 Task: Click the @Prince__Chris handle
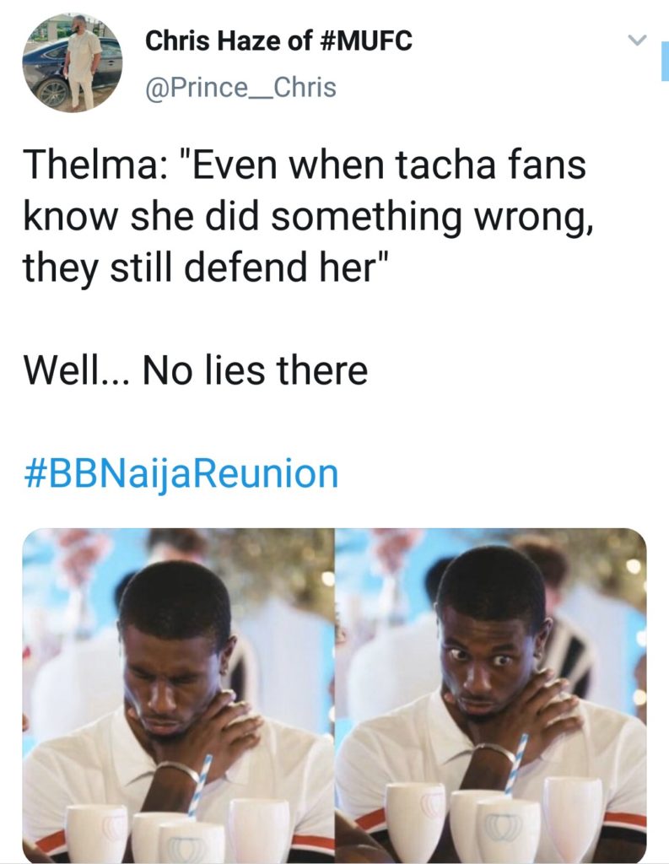pos(240,88)
